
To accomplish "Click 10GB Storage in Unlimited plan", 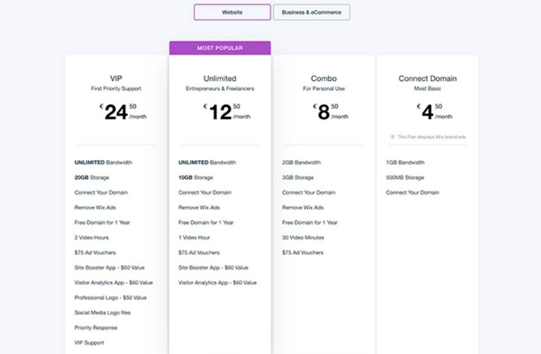I will [196, 177].
